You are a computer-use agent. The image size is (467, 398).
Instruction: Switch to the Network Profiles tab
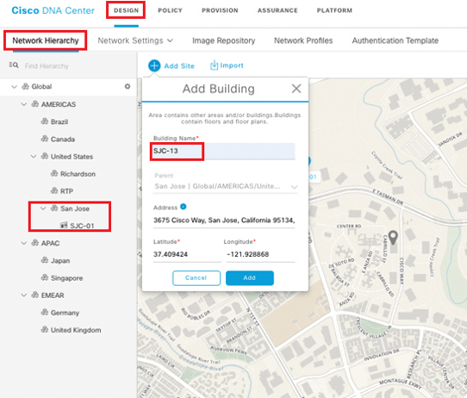[303, 40]
